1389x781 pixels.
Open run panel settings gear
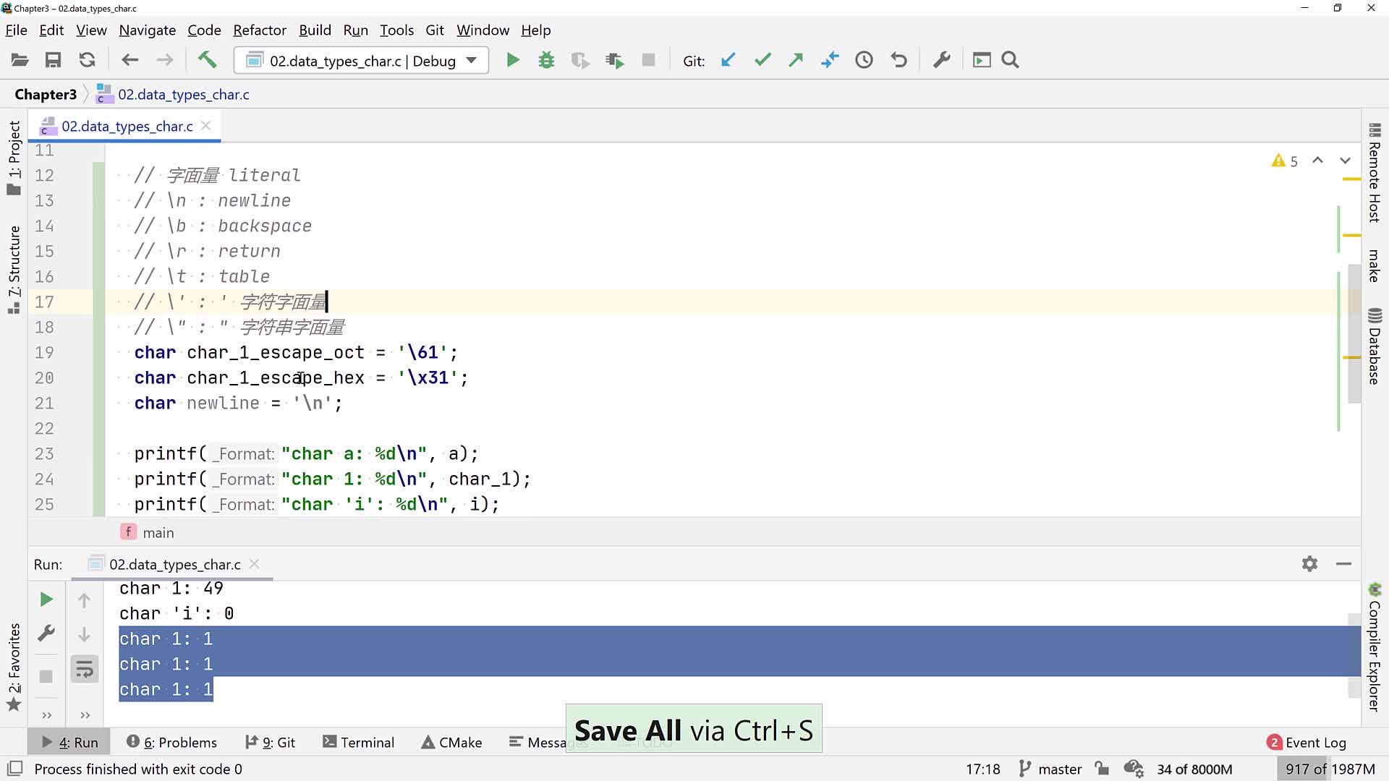click(1309, 563)
